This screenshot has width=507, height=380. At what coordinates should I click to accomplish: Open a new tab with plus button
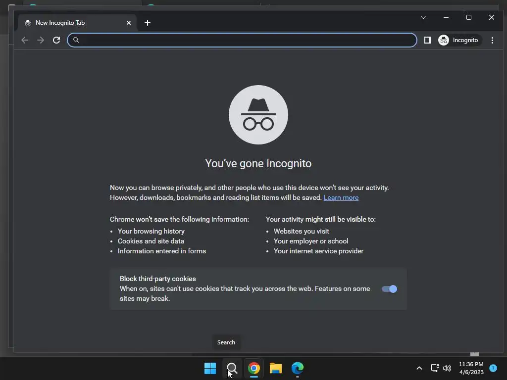pyautogui.click(x=148, y=23)
